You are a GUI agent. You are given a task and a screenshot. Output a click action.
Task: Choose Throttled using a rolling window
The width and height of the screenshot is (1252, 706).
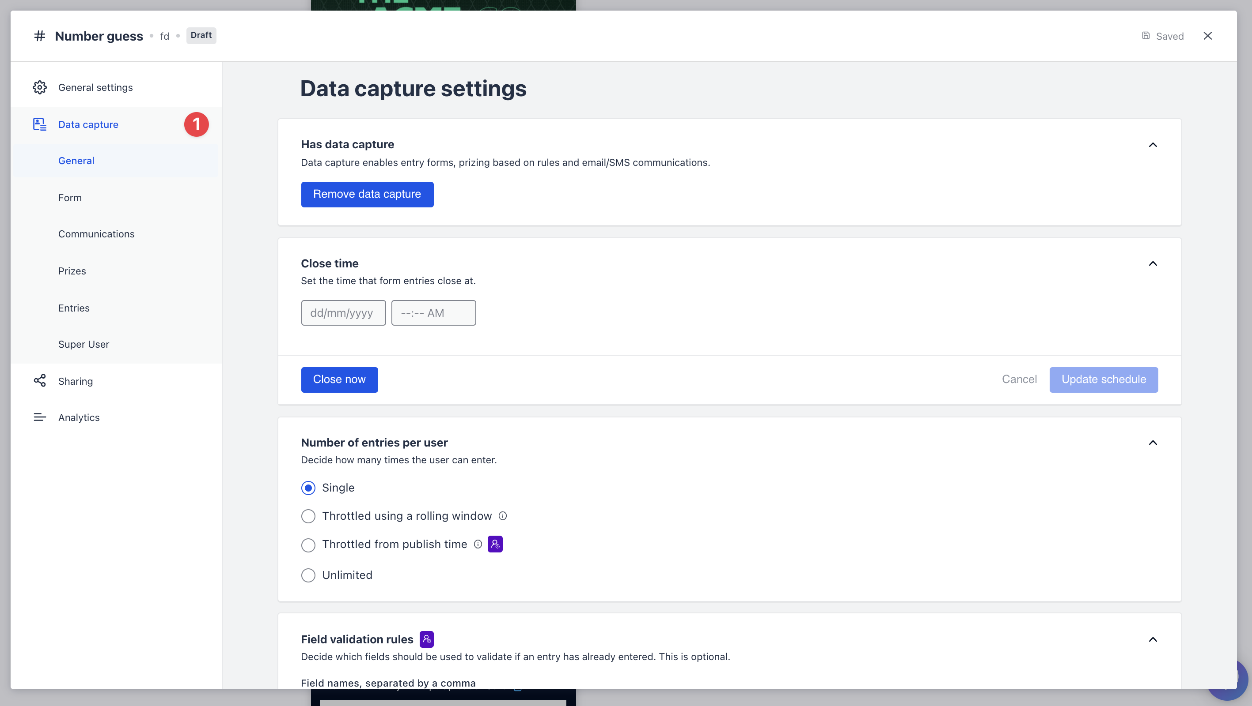308,516
